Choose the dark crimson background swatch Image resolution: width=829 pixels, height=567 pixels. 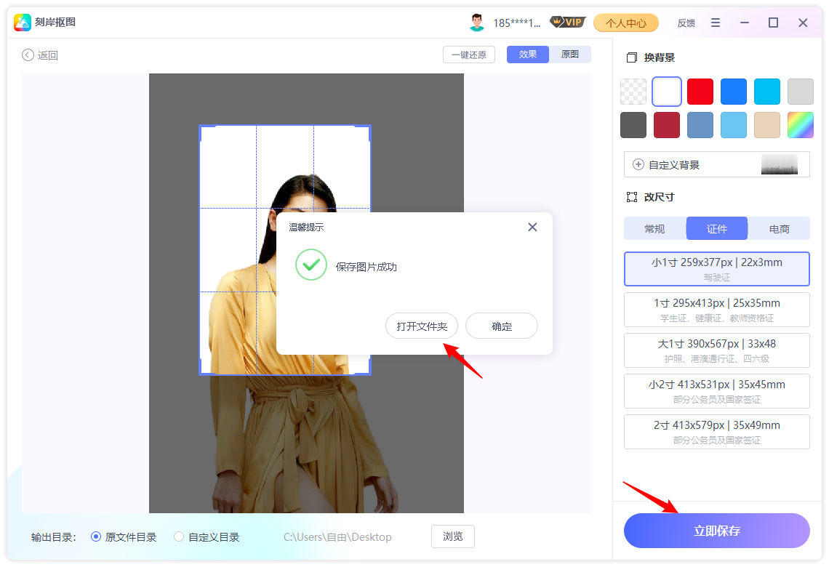[667, 125]
